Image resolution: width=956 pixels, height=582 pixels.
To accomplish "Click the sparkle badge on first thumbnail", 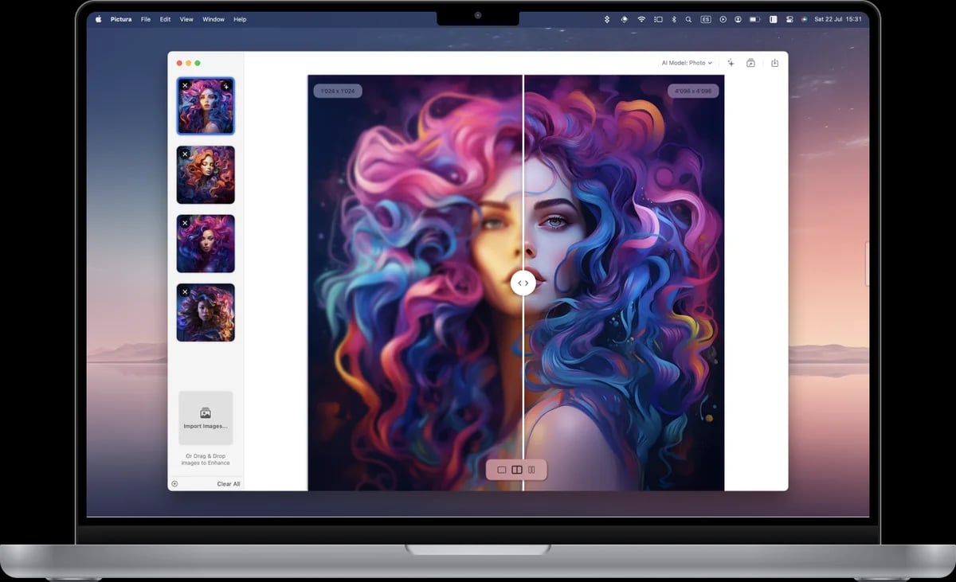I will 226,85.
